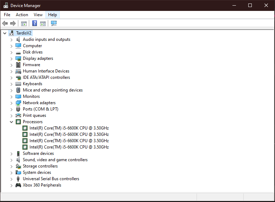Viewport: 275px width, 202px height.
Task: Click the Universal Serial Bus controllers icon
Action: 18,179
